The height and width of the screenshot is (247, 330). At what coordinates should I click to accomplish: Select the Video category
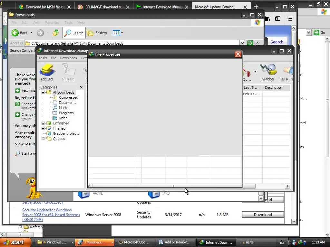63,118
